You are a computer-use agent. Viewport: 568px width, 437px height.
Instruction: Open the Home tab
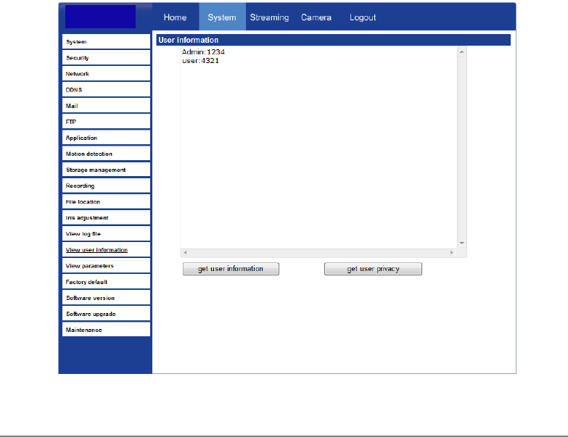pos(175,17)
